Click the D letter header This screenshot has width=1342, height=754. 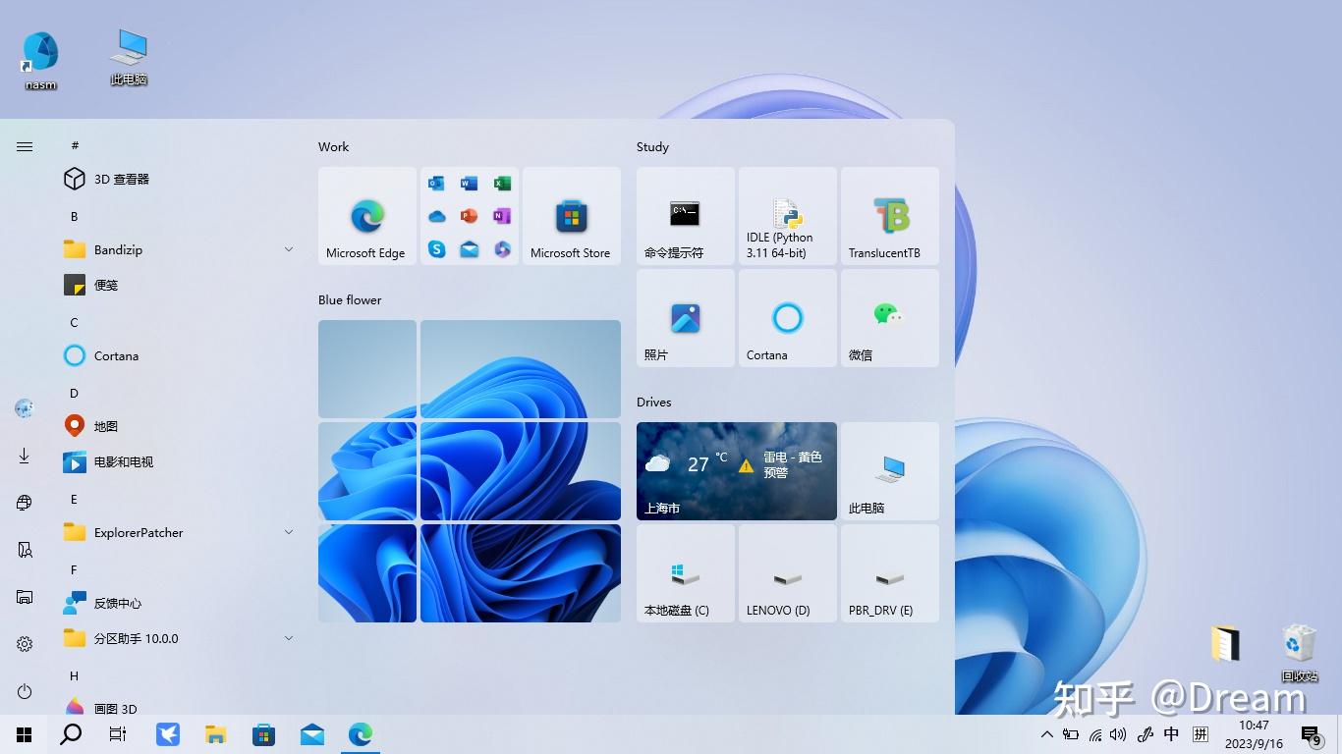click(x=75, y=393)
